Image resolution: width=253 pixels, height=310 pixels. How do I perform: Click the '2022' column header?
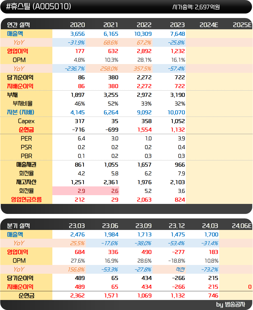(x=144, y=25)
